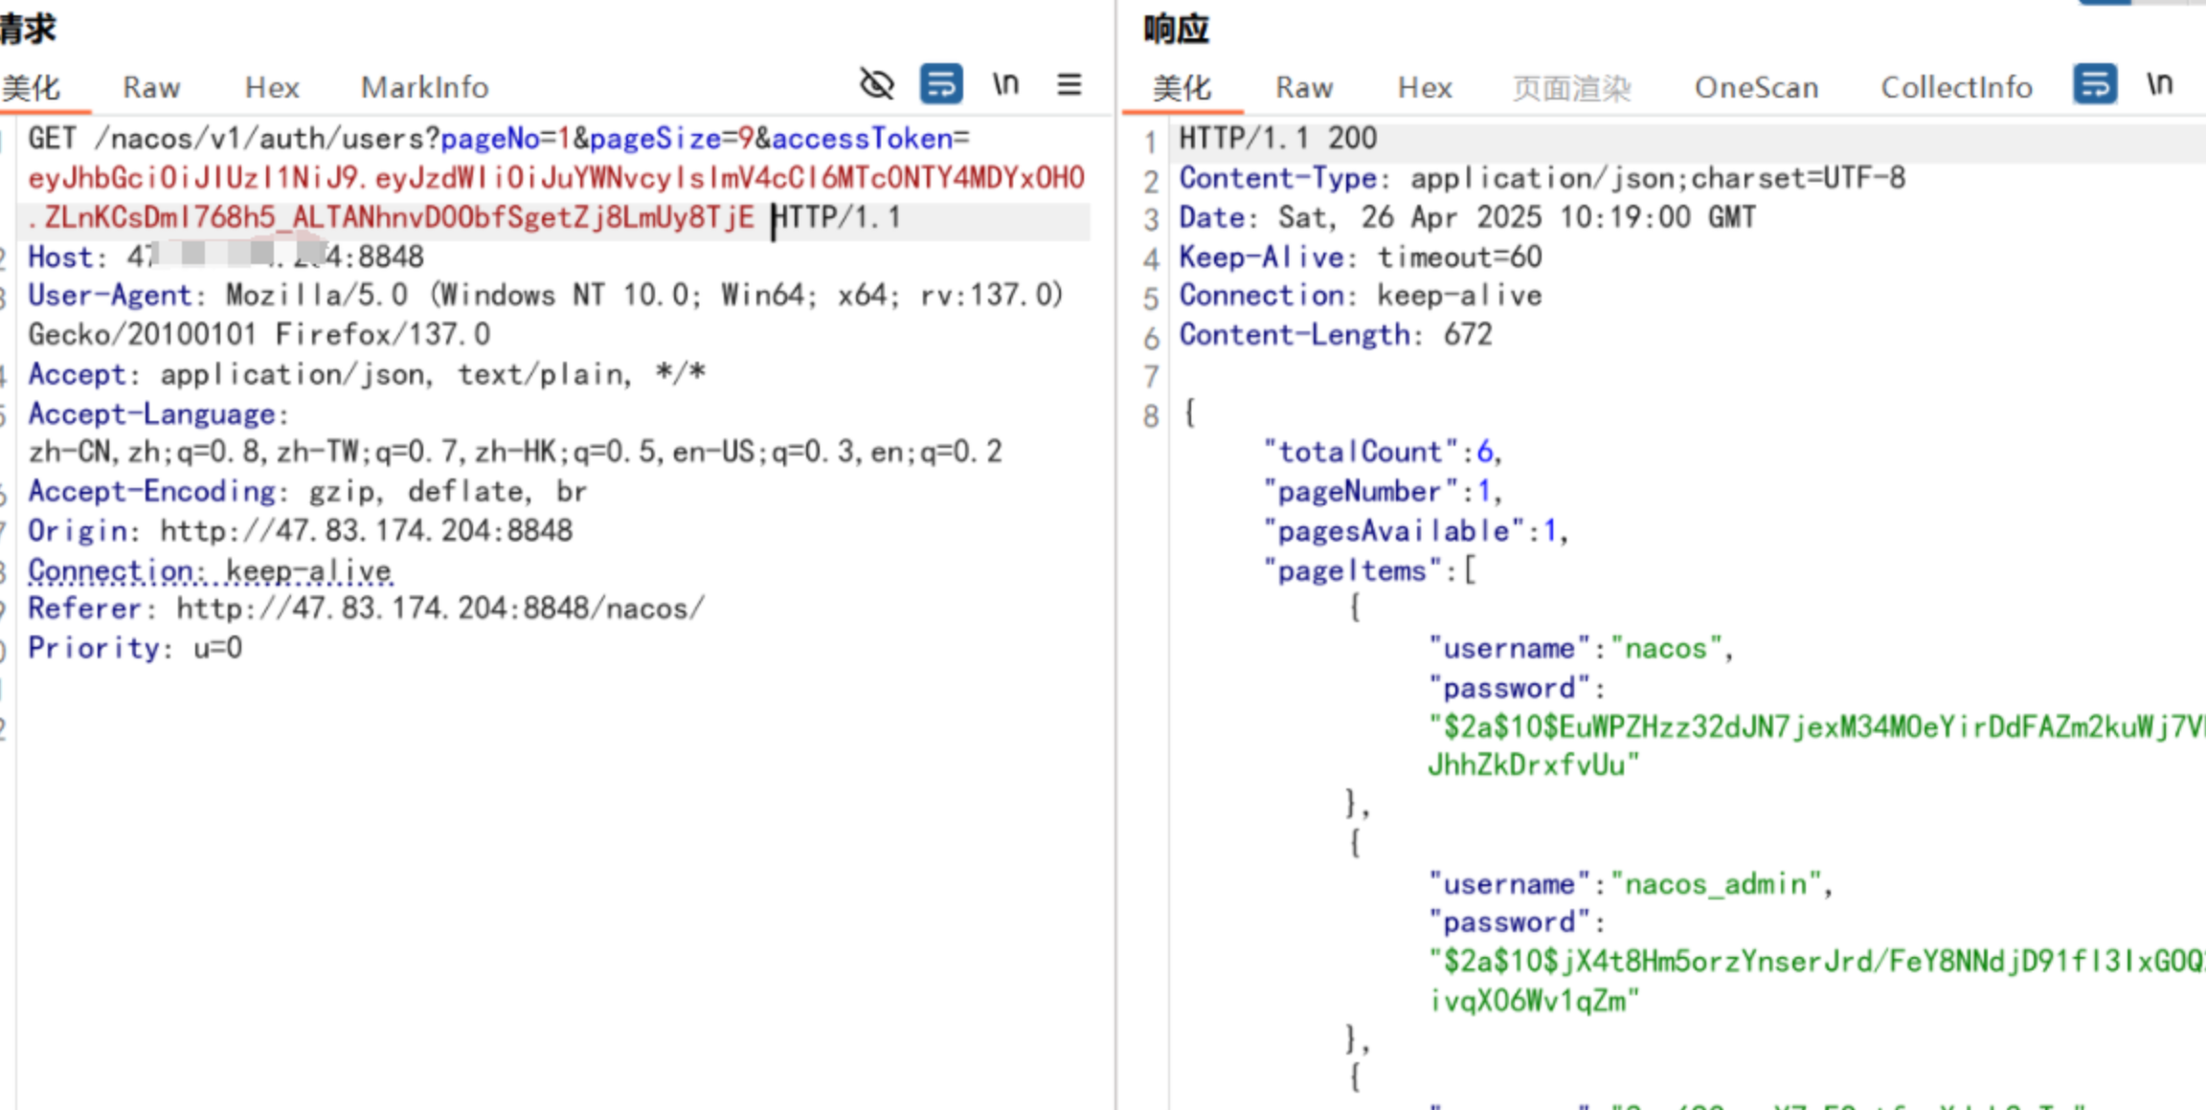The width and height of the screenshot is (2206, 1110).
Task: Click the Date response header
Action: tap(1467, 217)
